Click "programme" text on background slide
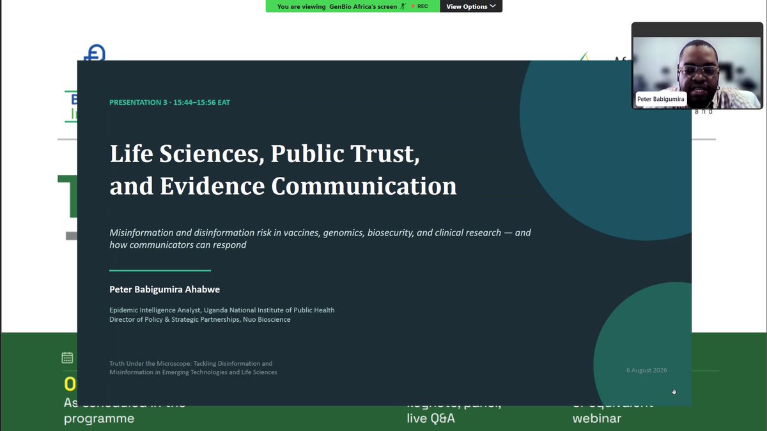The width and height of the screenshot is (767, 431). tap(99, 419)
